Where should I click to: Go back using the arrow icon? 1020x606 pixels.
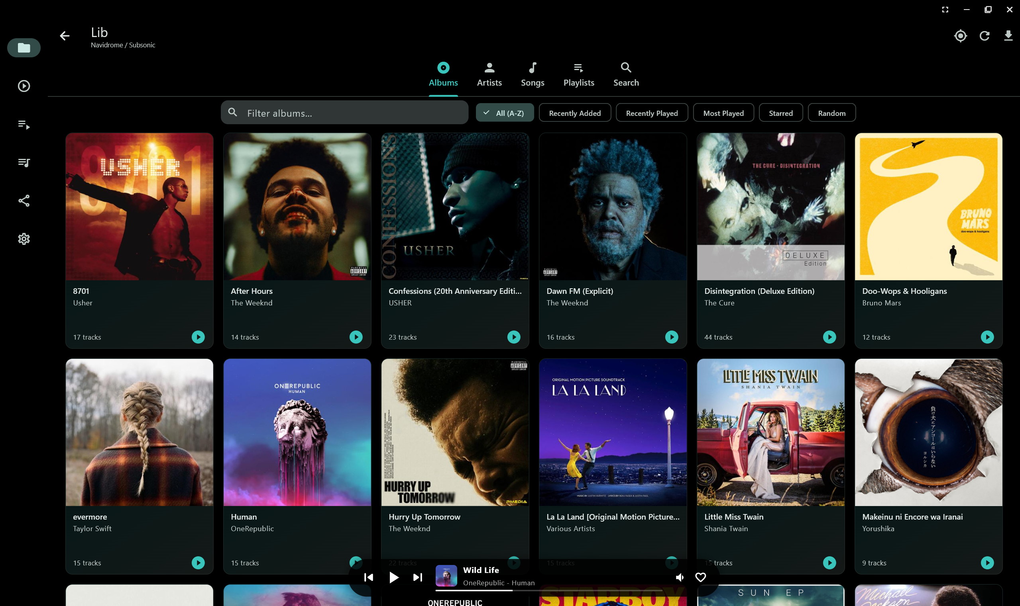pyautogui.click(x=65, y=36)
